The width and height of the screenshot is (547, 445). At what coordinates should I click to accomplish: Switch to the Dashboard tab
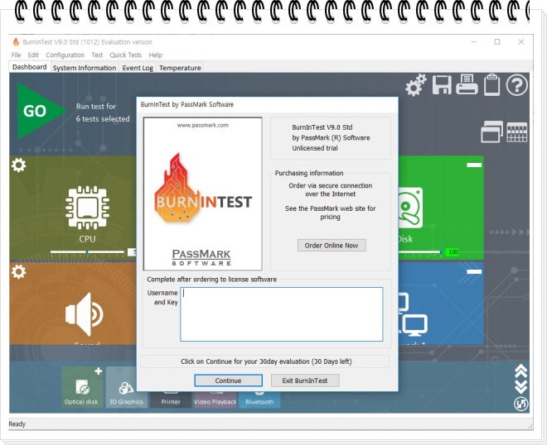point(30,67)
